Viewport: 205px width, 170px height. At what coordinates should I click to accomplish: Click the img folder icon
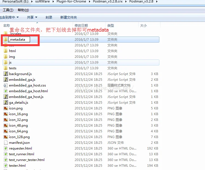coord(5,57)
